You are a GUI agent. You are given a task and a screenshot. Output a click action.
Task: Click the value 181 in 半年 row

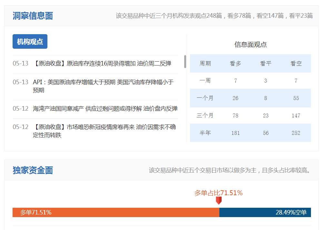coord(235,133)
